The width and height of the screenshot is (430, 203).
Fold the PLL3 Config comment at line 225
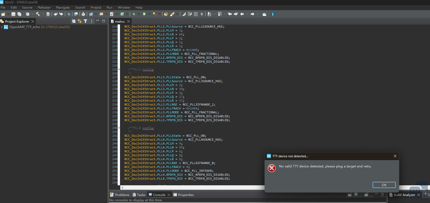(x=119, y=69)
